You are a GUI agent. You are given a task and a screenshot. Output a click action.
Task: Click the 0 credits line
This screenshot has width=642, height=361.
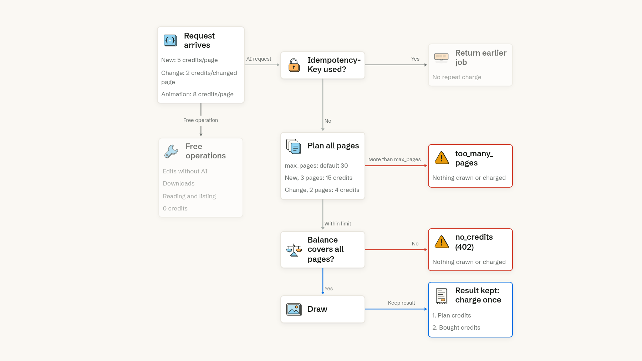coord(175,208)
